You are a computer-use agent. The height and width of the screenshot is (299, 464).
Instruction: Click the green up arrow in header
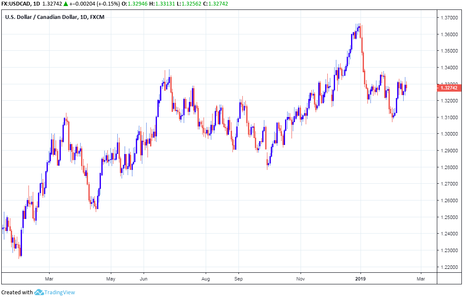[65, 4]
